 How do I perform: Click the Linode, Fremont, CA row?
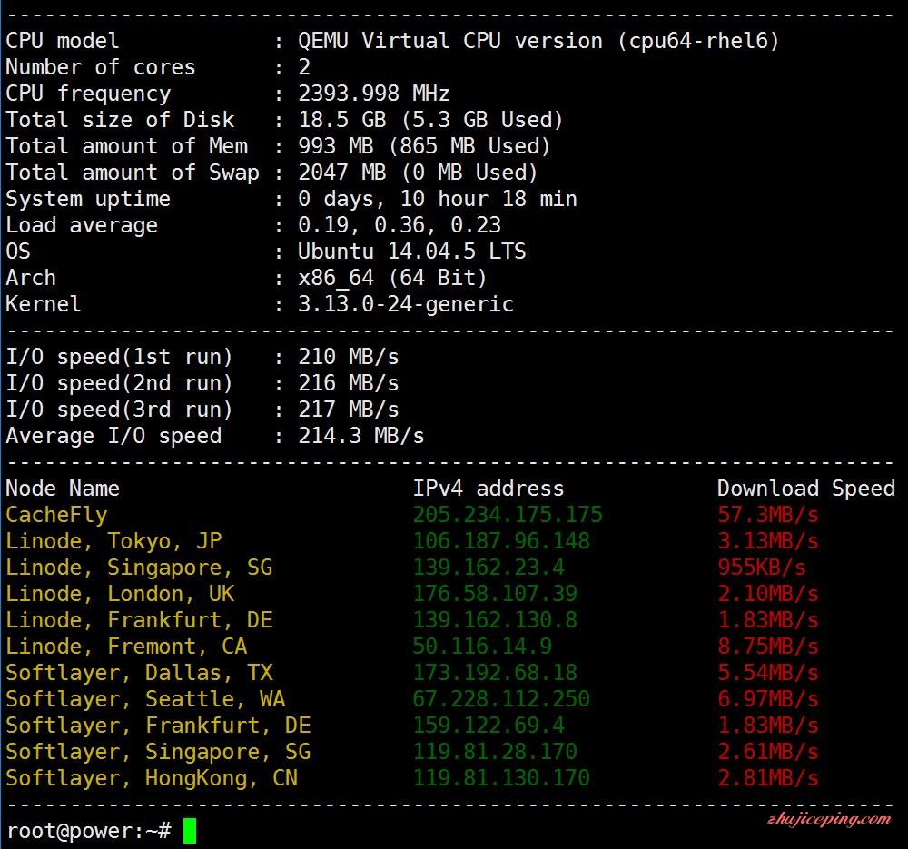[x=411, y=647]
